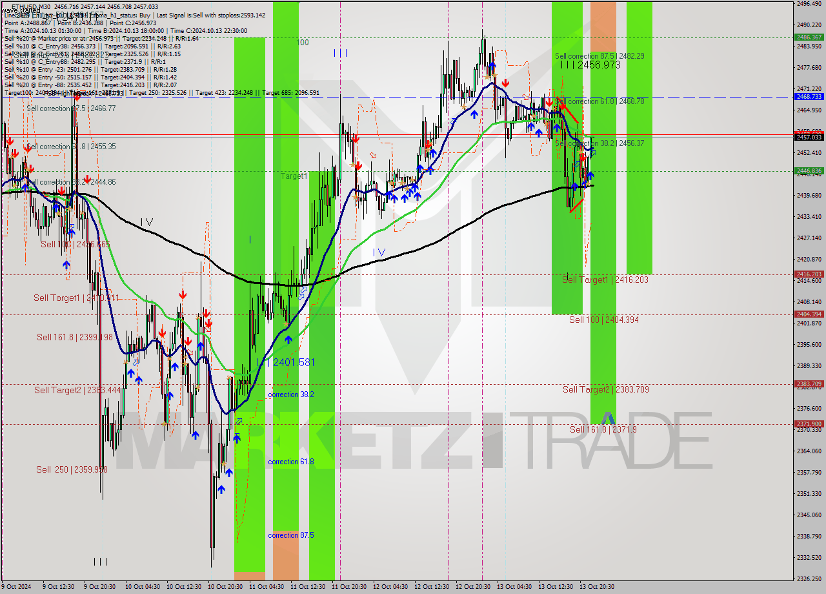Click 'Sell correction 38.2 | 2444.86' label
This screenshot has width=826, height=594.
[x=71, y=182]
